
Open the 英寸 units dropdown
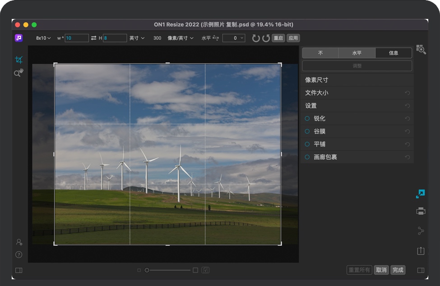click(137, 38)
